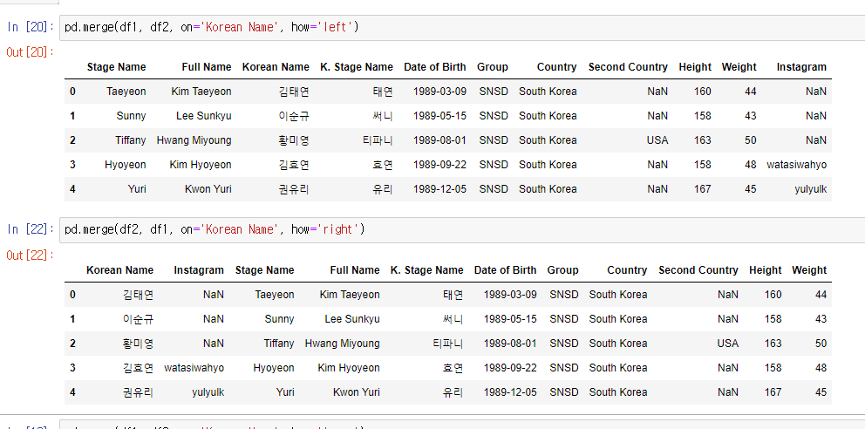Click weight '45' cell in Out[22] table

(x=821, y=392)
